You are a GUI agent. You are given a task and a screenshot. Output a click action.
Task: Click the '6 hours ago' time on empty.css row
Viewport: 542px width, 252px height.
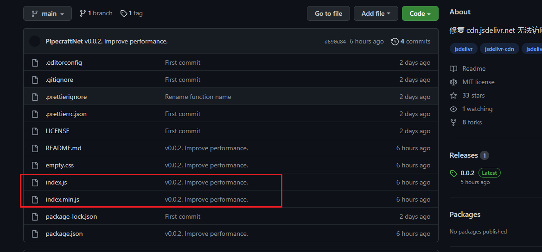[414, 165]
